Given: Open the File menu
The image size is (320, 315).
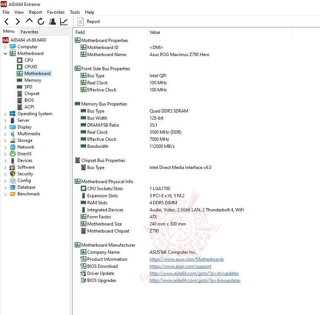Looking at the screenshot, I should 6,12.
